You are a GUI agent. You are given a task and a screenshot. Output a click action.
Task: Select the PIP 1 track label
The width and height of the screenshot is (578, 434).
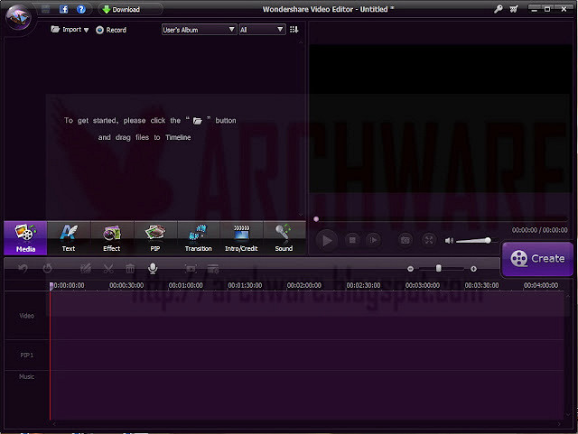pyautogui.click(x=26, y=356)
